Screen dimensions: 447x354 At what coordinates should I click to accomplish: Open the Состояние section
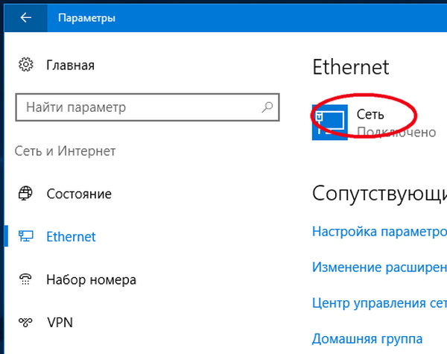tap(79, 194)
